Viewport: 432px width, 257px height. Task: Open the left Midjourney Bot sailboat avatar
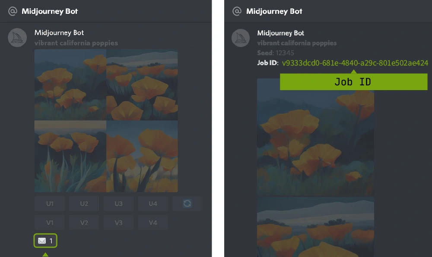click(17, 38)
